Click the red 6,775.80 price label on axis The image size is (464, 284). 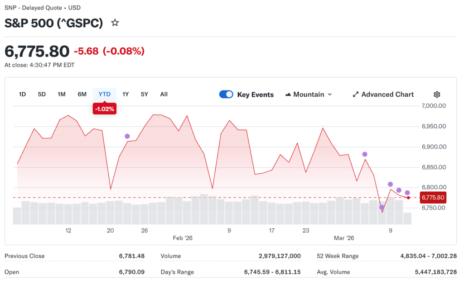click(433, 198)
